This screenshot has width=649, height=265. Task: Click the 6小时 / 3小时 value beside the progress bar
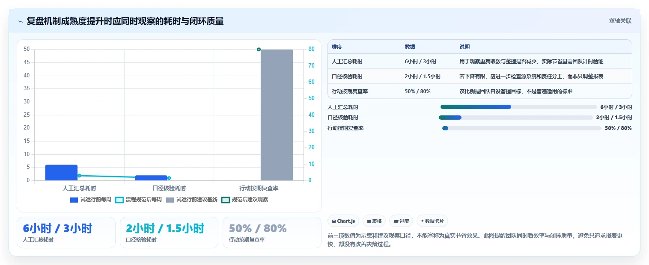pos(616,107)
